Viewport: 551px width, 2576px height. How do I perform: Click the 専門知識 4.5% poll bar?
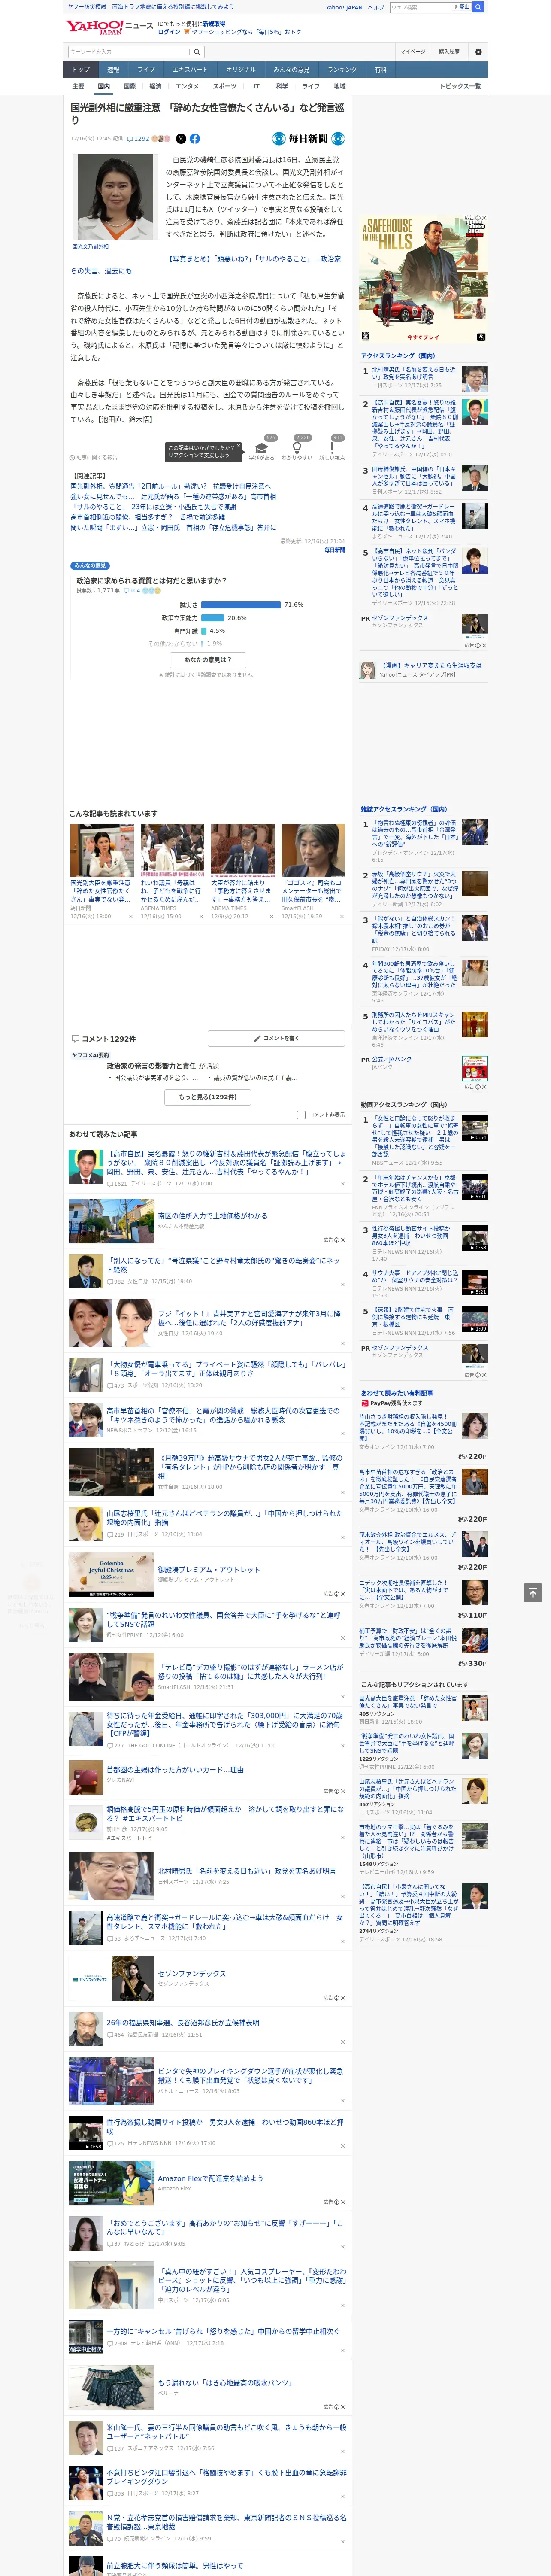(x=204, y=631)
